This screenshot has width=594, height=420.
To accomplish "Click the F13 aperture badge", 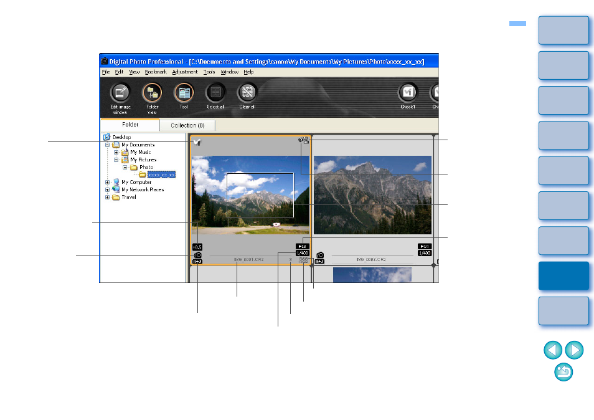I will [303, 246].
